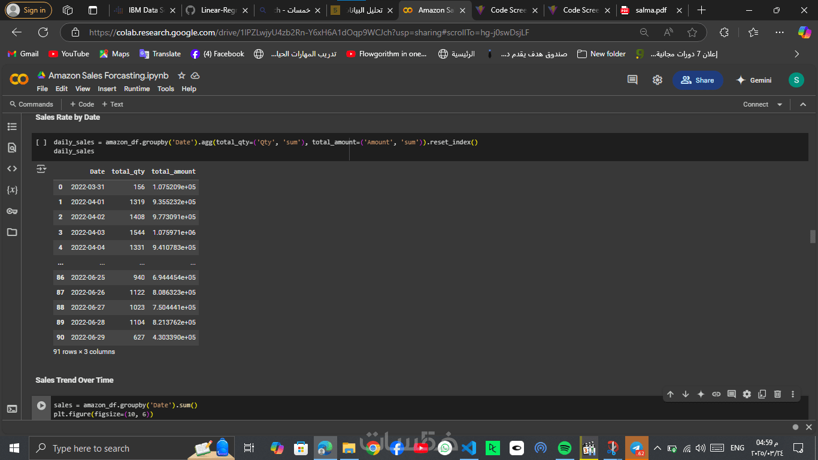Add a new Text cell

(113, 104)
